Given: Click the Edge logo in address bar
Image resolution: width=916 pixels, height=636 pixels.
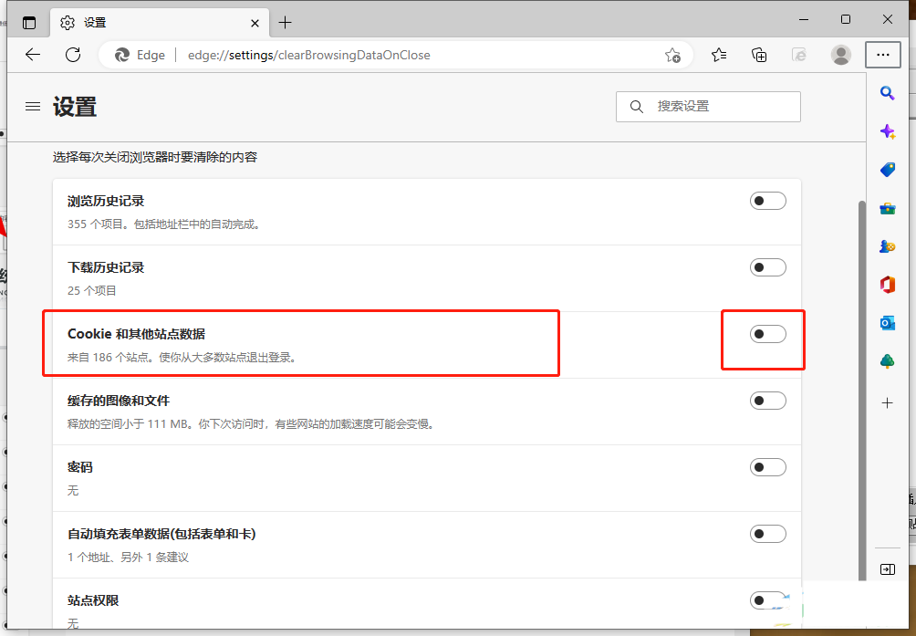Looking at the screenshot, I should (x=122, y=55).
